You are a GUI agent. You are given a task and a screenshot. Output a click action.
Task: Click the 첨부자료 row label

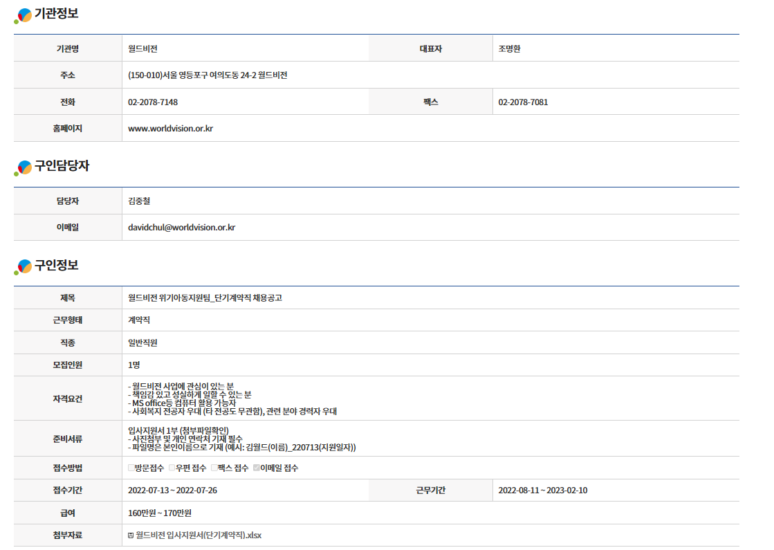tap(68, 535)
